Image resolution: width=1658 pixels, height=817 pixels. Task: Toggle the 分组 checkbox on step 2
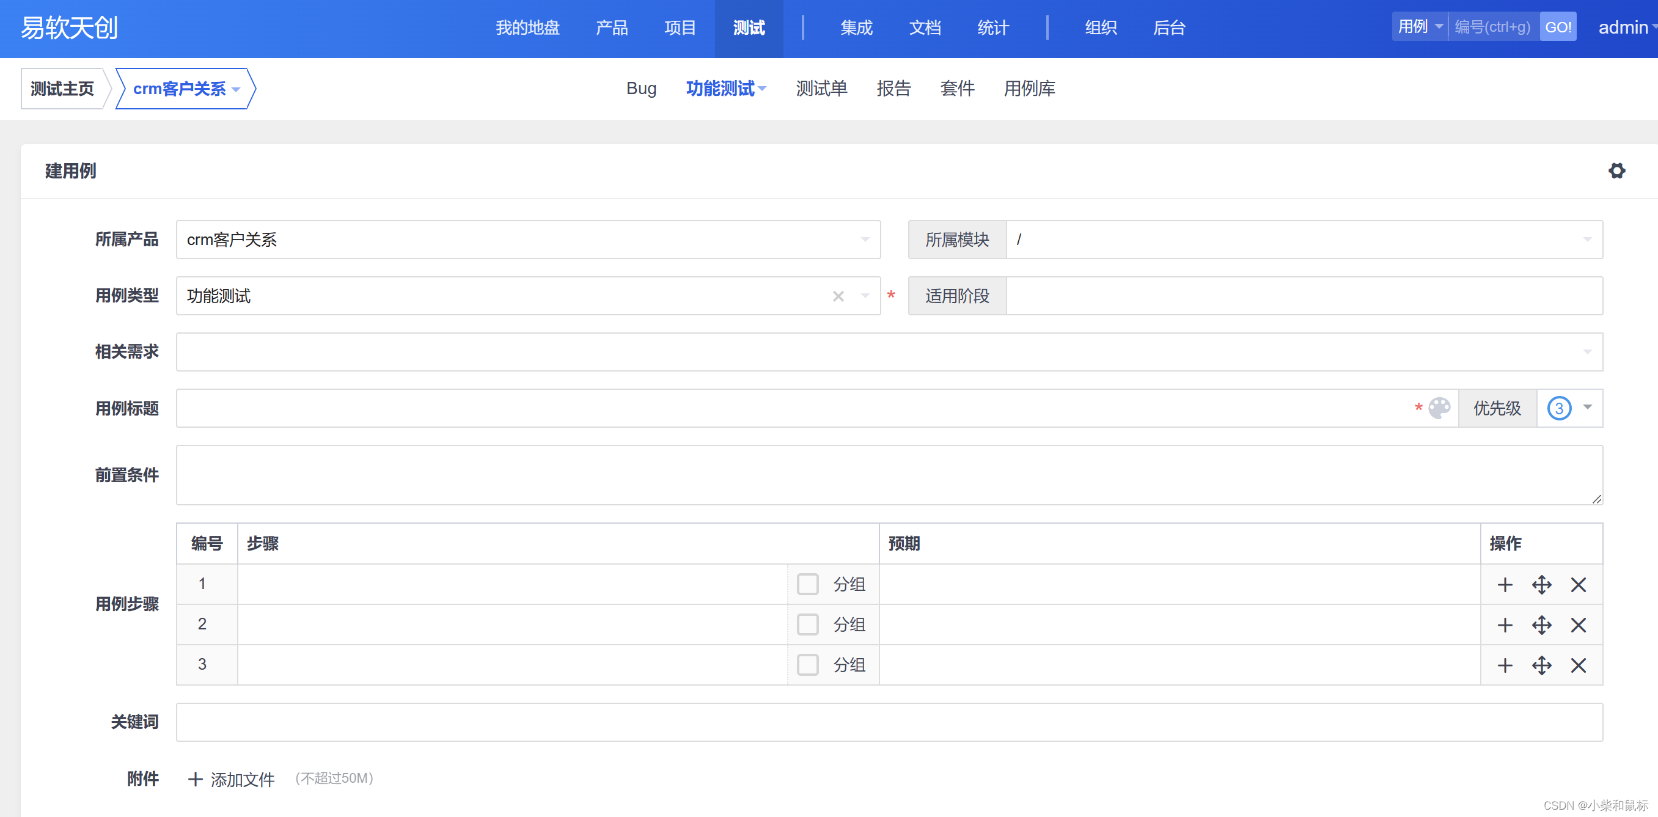tap(807, 625)
